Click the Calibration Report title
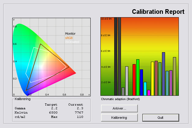This screenshot has width=192, height=128. click(158, 12)
